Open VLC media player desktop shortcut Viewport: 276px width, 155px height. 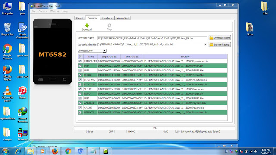pos(7,94)
